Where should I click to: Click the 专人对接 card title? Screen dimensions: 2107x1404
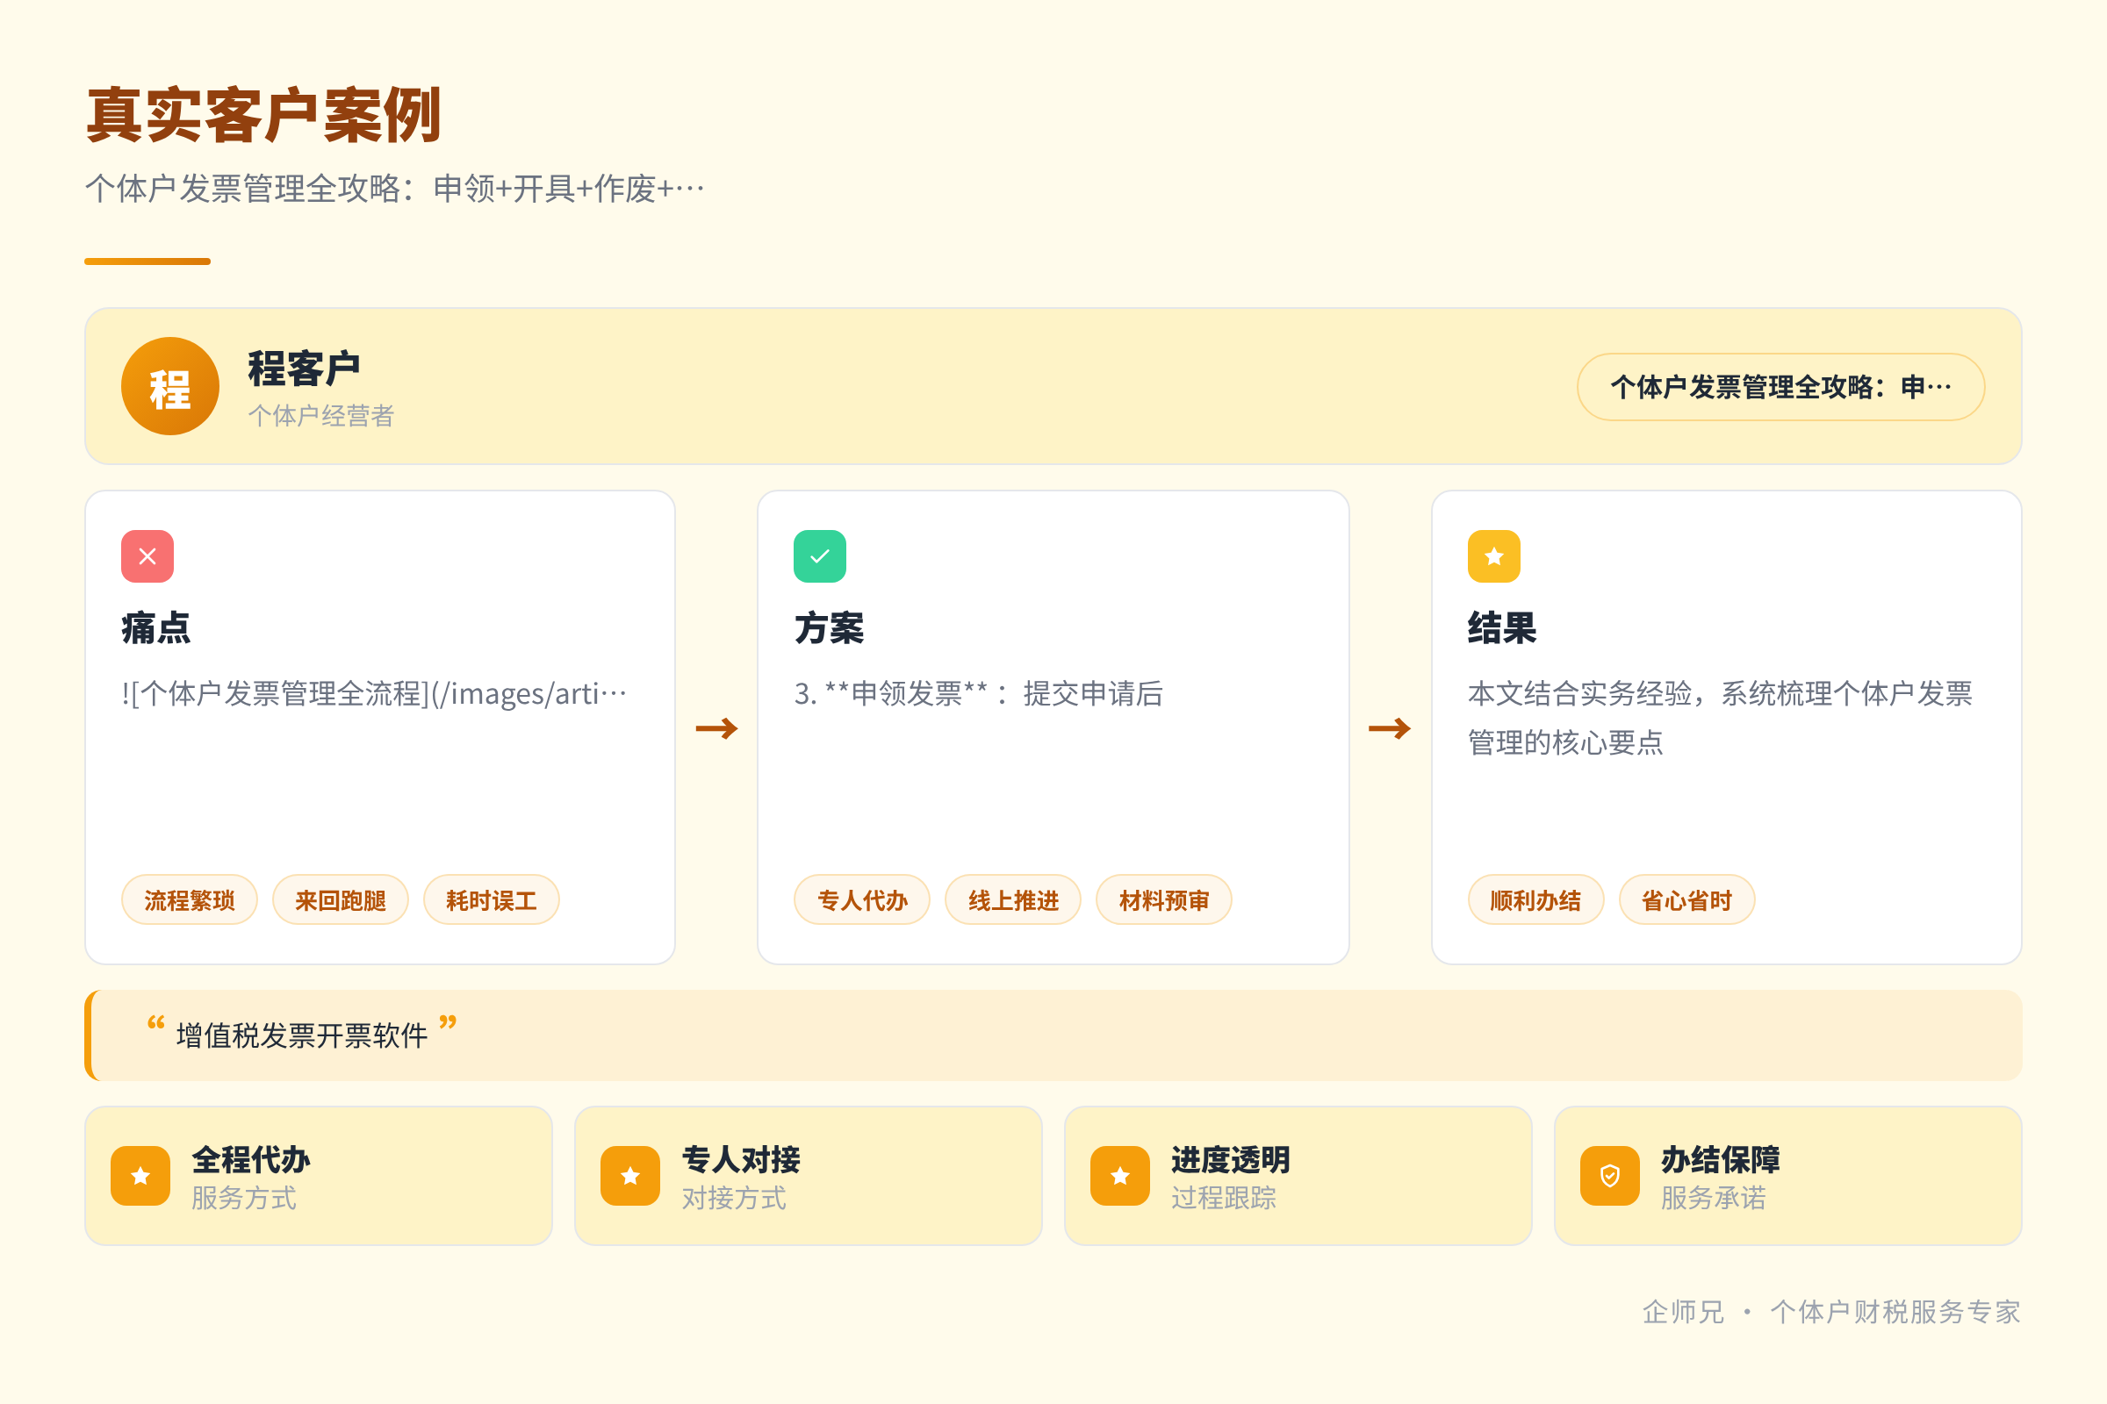[741, 1158]
